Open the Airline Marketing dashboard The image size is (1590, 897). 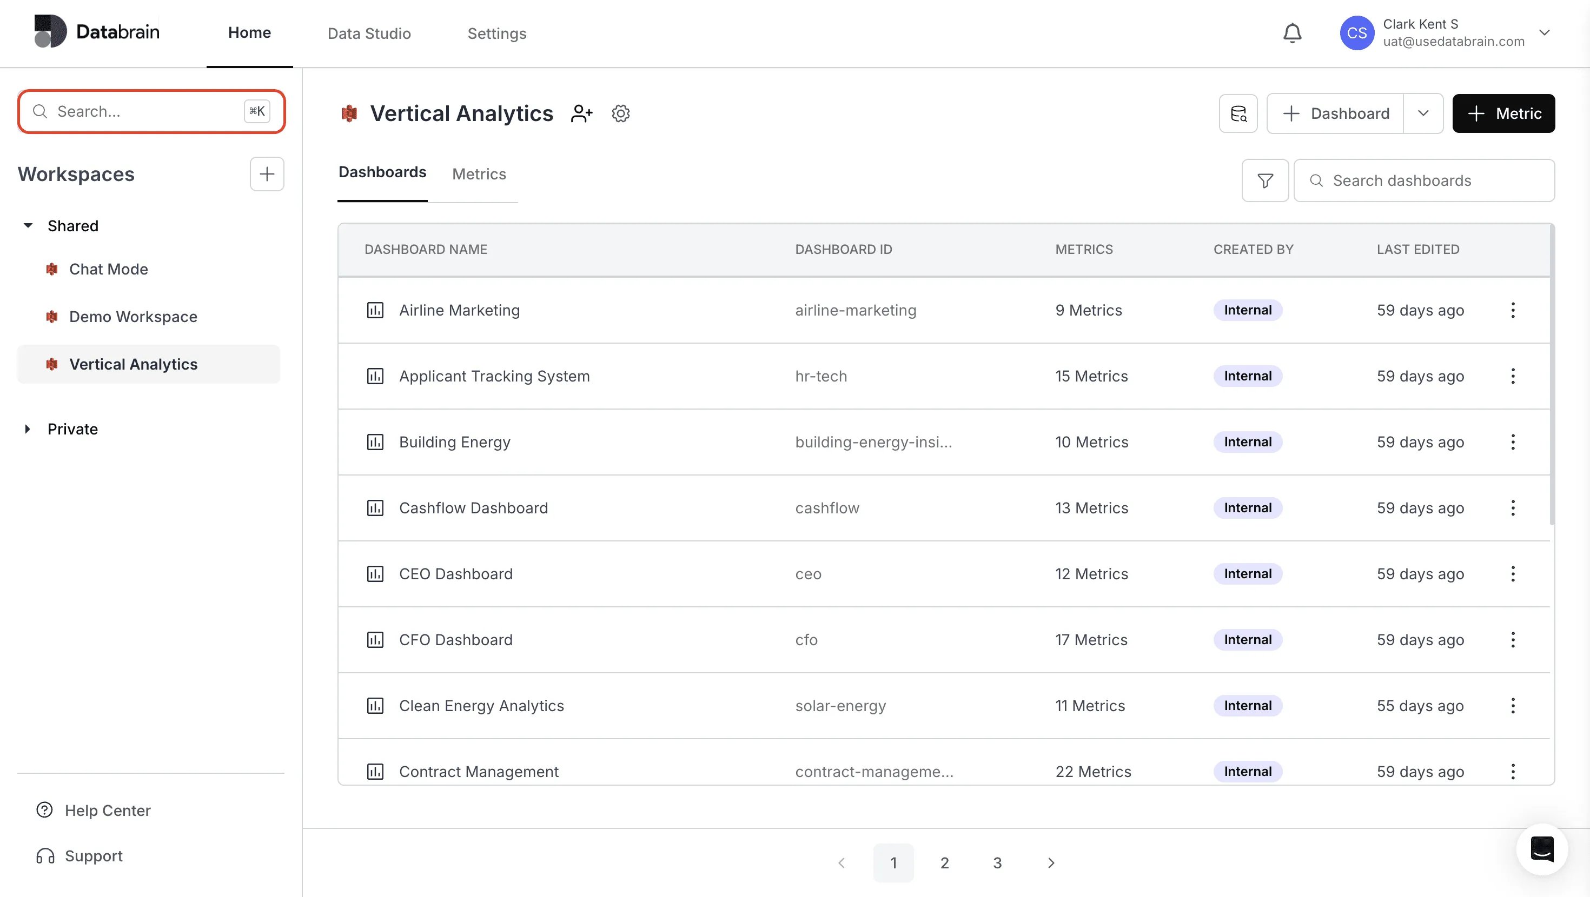point(459,310)
